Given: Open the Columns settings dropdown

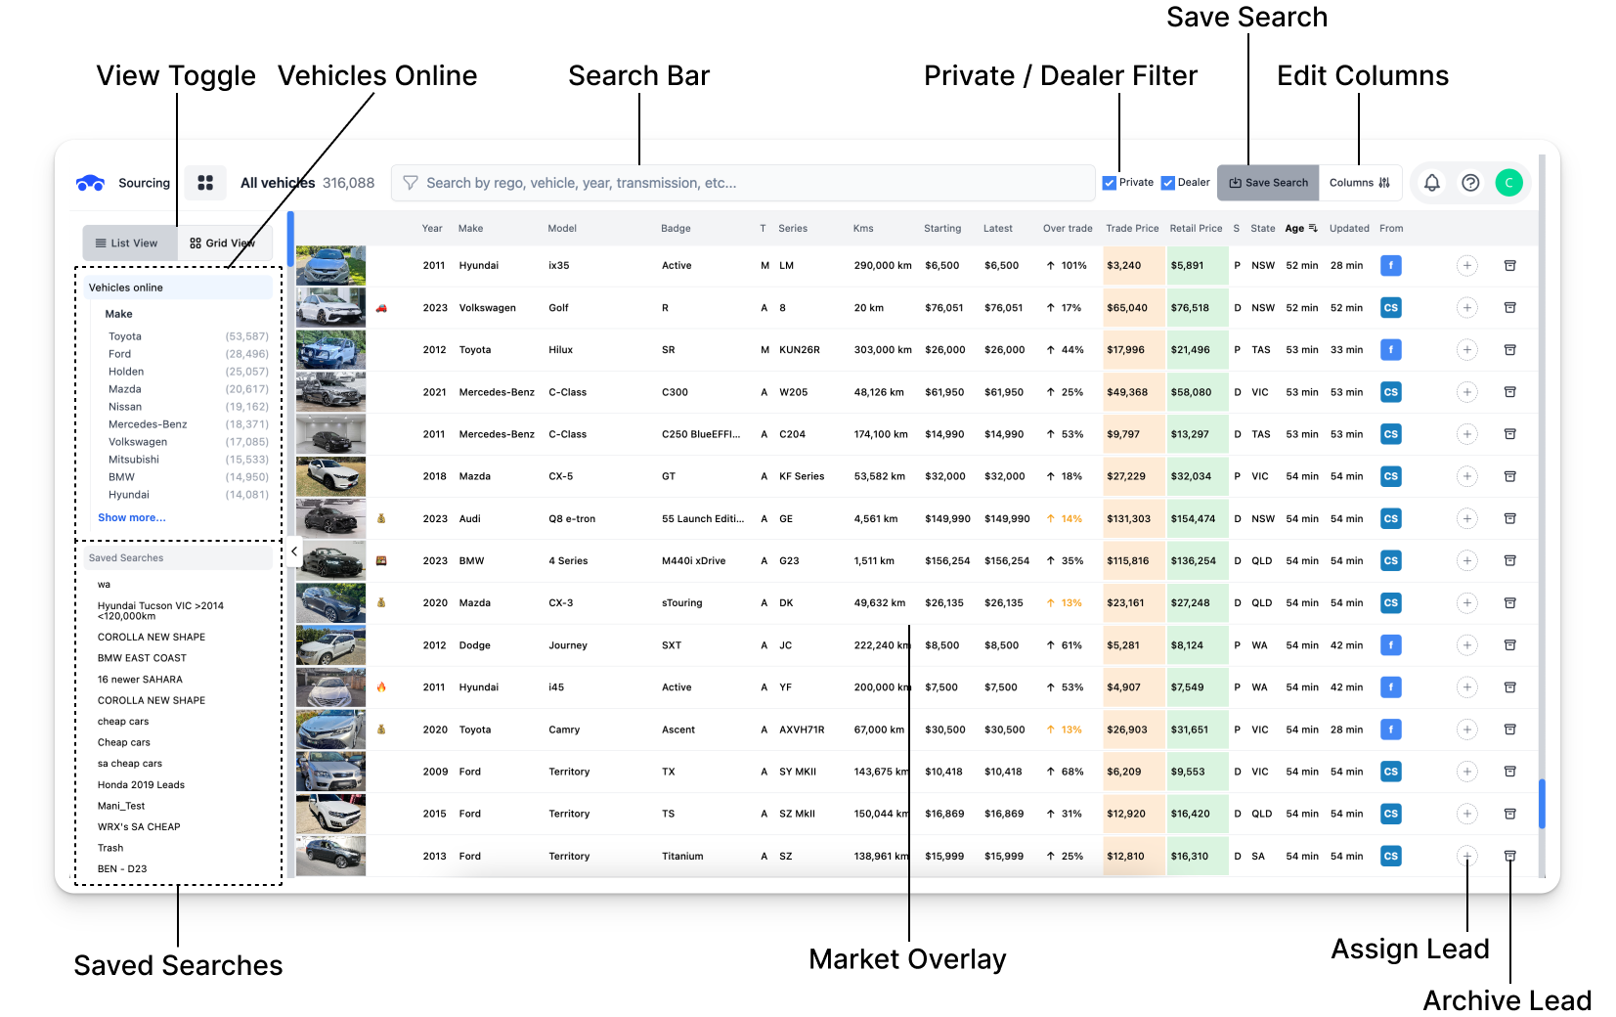Looking at the screenshot, I should coord(1359,183).
